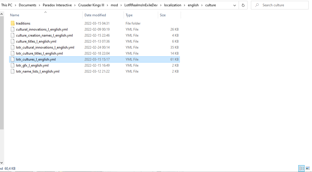Expand chevron after This PC breadcrumb

[x=15, y=5]
